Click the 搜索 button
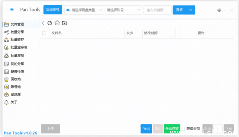 [x=179, y=10]
